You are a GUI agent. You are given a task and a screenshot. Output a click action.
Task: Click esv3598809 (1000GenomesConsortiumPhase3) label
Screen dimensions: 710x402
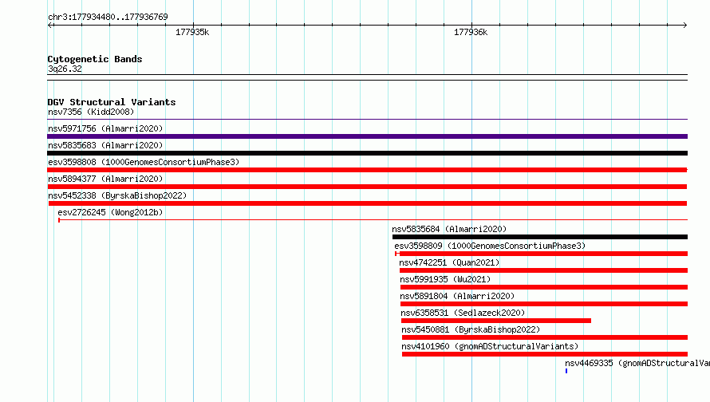(x=490, y=246)
